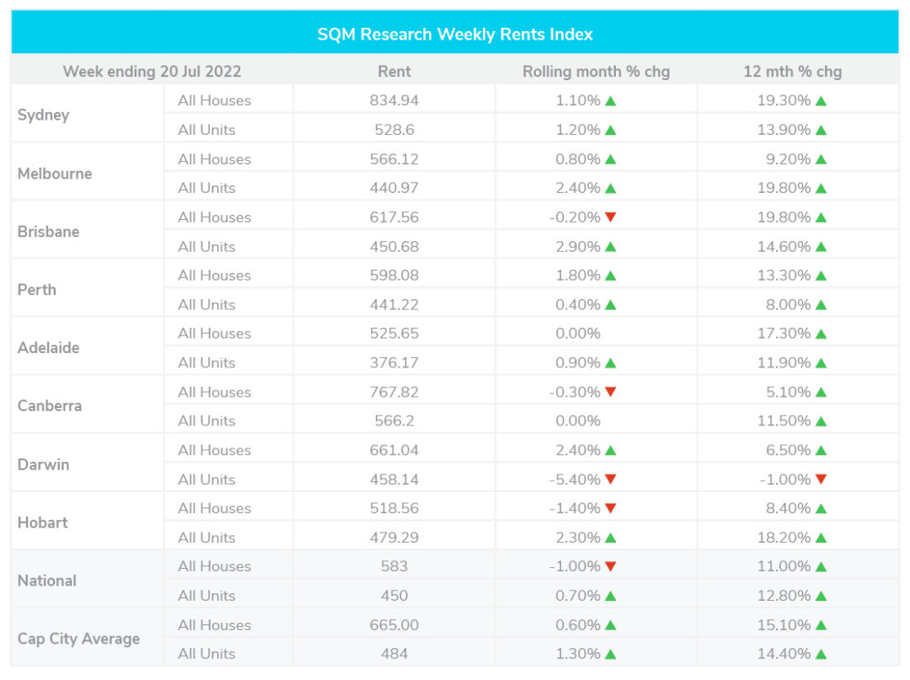Click the rent value '566.2'
This screenshot has height=680, width=910.
tap(394, 420)
